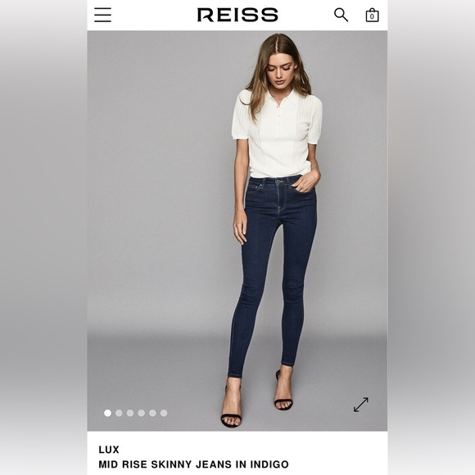The image size is (475, 475).
Task: Select the sixth carousel dot
Action: click(164, 413)
